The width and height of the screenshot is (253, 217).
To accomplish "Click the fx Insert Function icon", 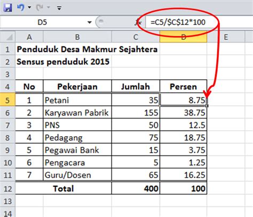I will 138,22.
